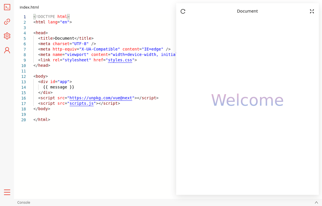This screenshot has width=322, height=206.
Task: Click the closing </div> tag
Action: click(45, 92)
